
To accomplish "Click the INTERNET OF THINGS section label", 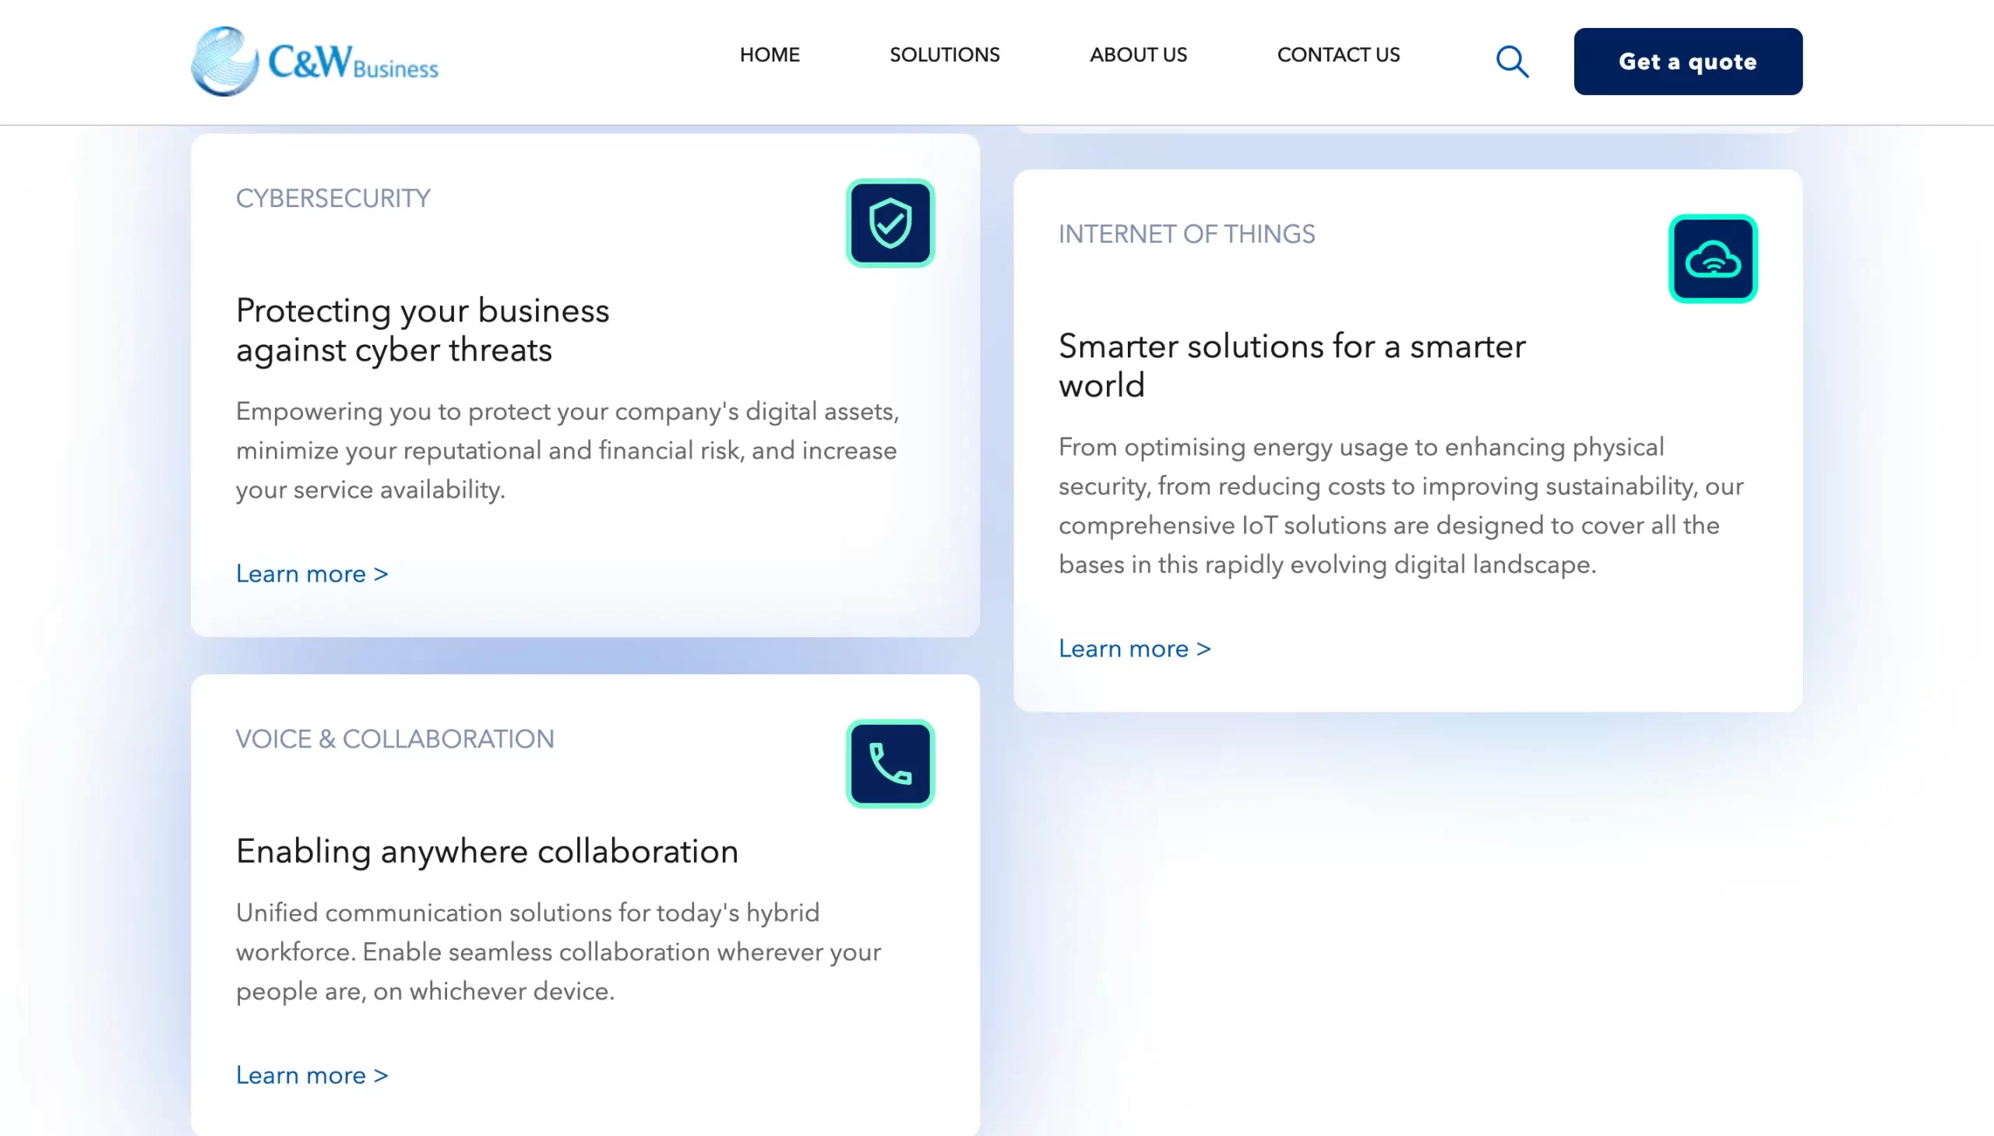I will [x=1185, y=234].
